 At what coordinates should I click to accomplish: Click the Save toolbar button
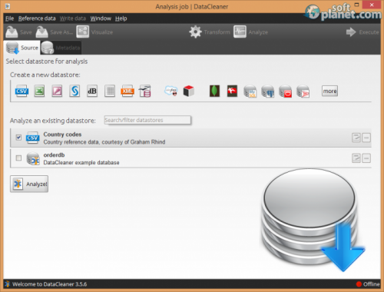pos(18,32)
